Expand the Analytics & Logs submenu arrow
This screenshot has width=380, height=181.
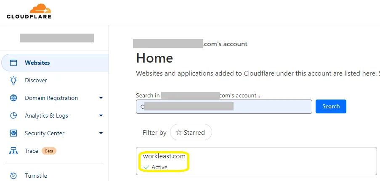point(101,115)
